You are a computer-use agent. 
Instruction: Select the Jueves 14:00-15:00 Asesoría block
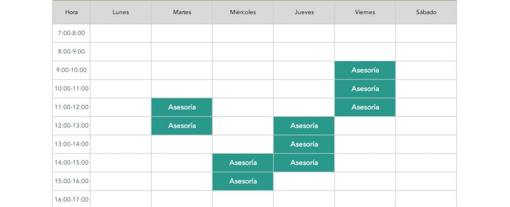point(304,162)
